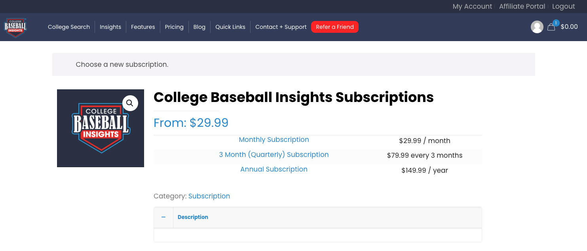Go to the Features page
This screenshot has height=251, width=587.
[x=143, y=27]
